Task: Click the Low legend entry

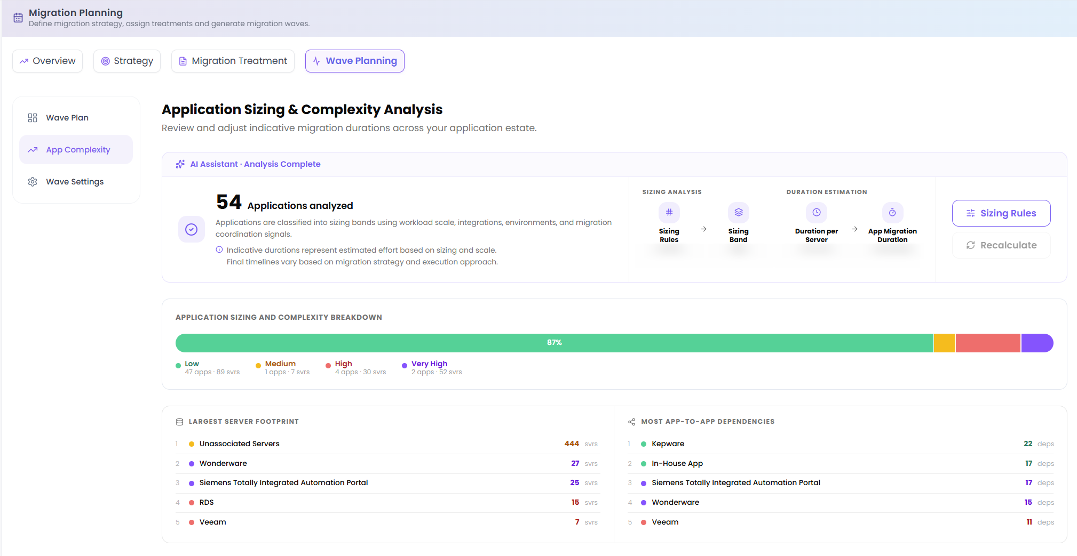Action: pyautogui.click(x=208, y=367)
